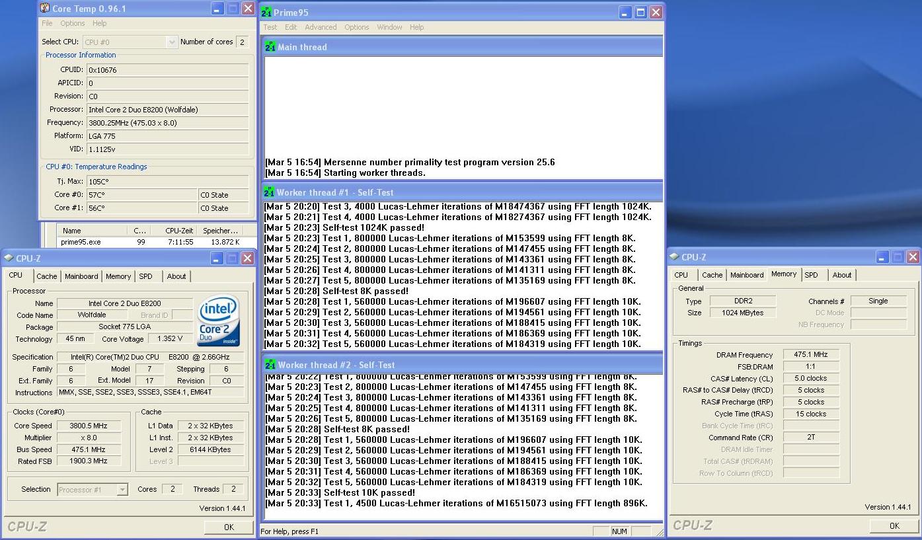Click the Worker thread #1 window icon
This screenshot has width=922, height=540.
[269, 192]
